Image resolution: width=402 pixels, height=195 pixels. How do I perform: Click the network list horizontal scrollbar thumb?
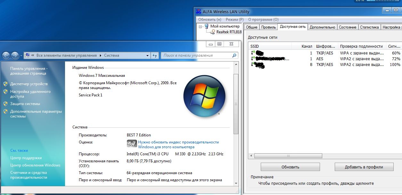[288, 156]
